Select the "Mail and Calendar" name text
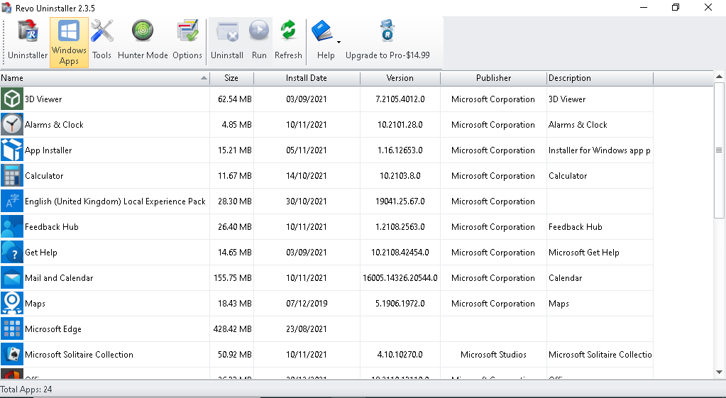This screenshot has width=726, height=398. click(x=59, y=278)
